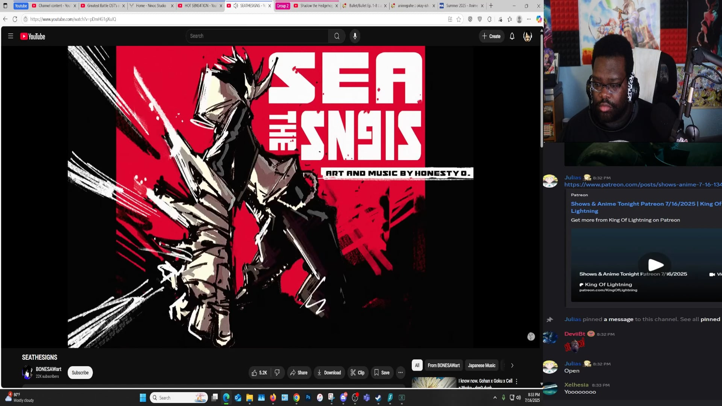
Task: Open Discord from taskbar
Action: (343, 398)
